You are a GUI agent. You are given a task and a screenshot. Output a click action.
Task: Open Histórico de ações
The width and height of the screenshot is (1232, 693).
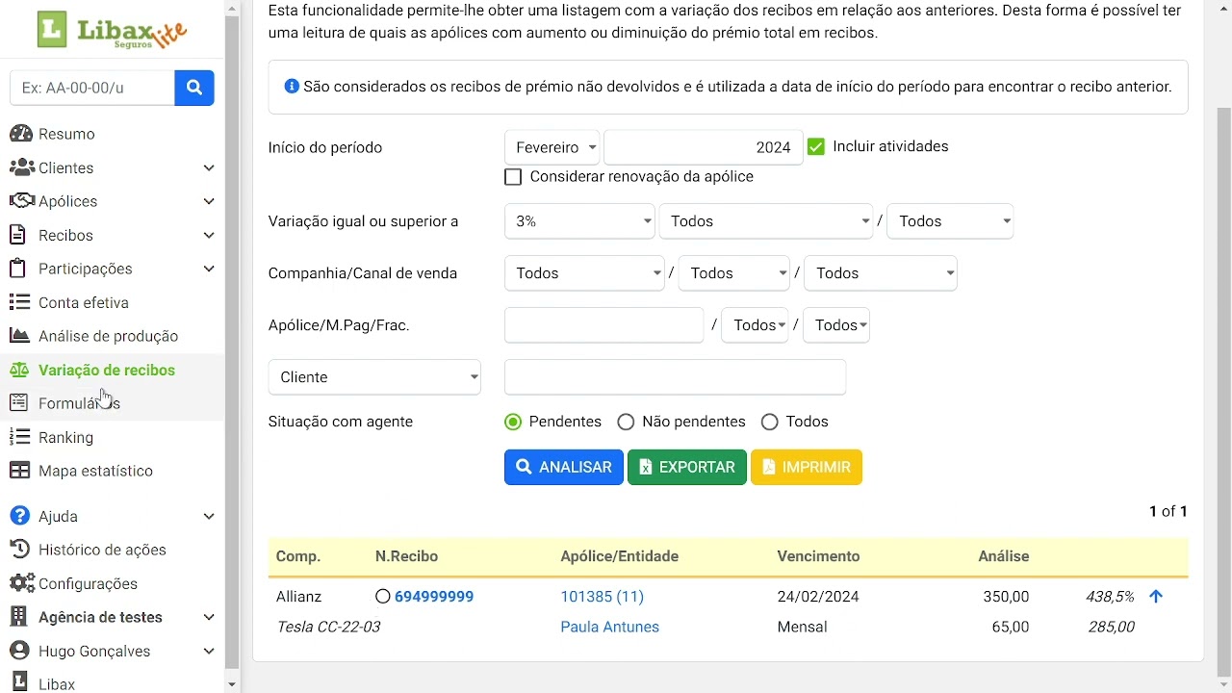pyautogui.click(x=103, y=550)
